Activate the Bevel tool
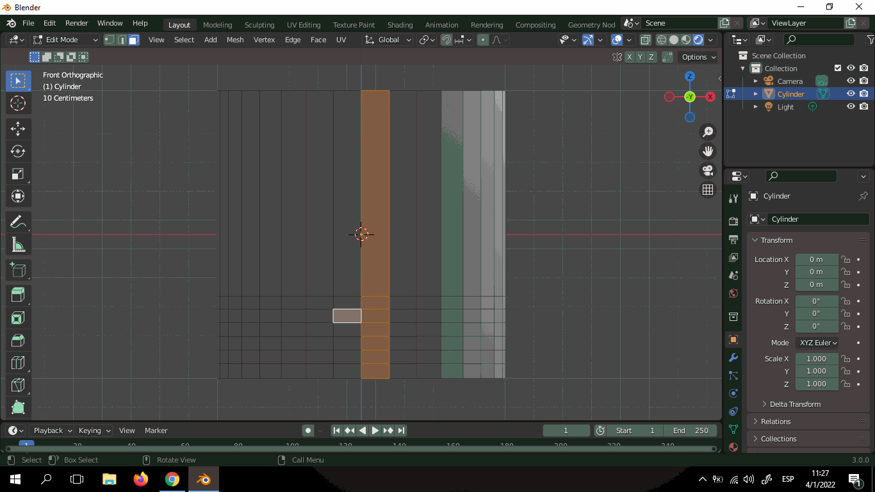The width and height of the screenshot is (875, 492). [18, 340]
